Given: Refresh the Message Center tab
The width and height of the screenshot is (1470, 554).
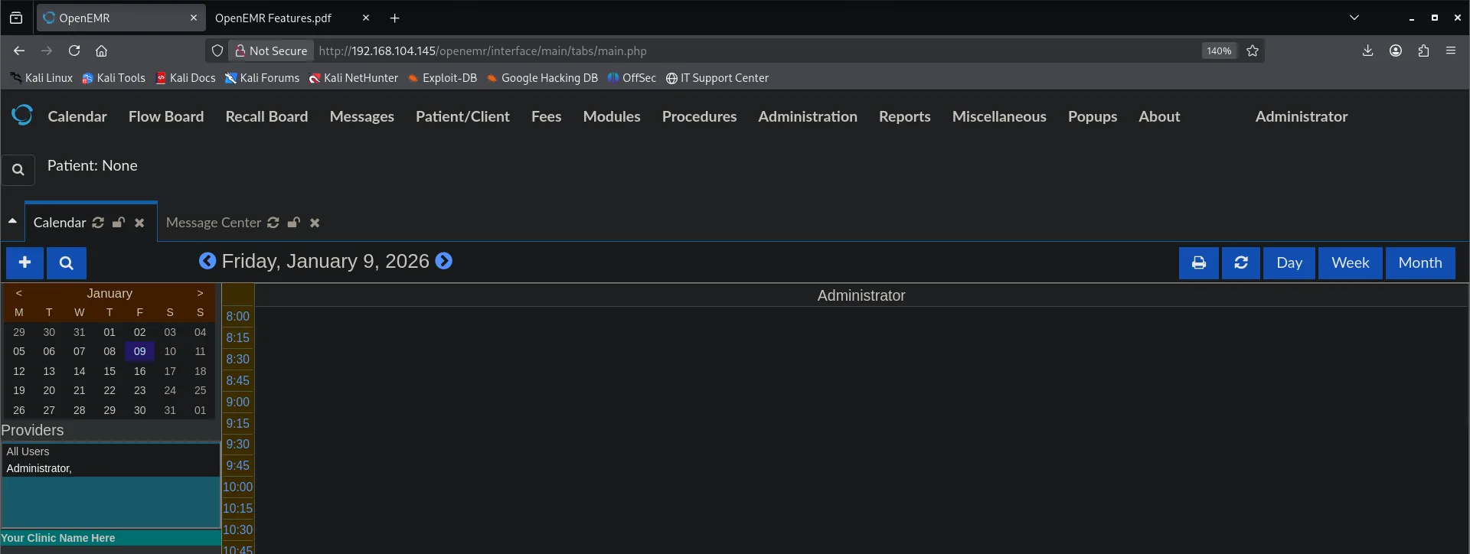Looking at the screenshot, I should tap(273, 223).
